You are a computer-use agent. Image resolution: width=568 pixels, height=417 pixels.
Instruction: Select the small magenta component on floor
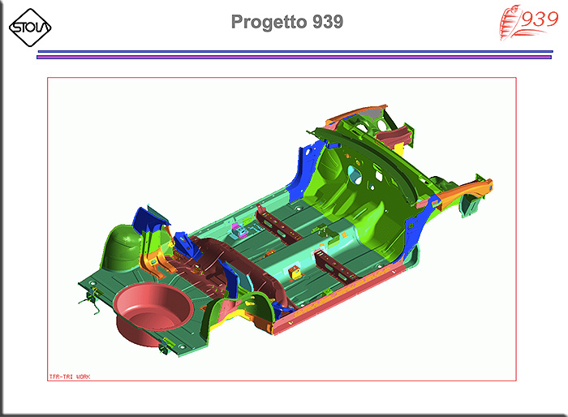[238, 230]
